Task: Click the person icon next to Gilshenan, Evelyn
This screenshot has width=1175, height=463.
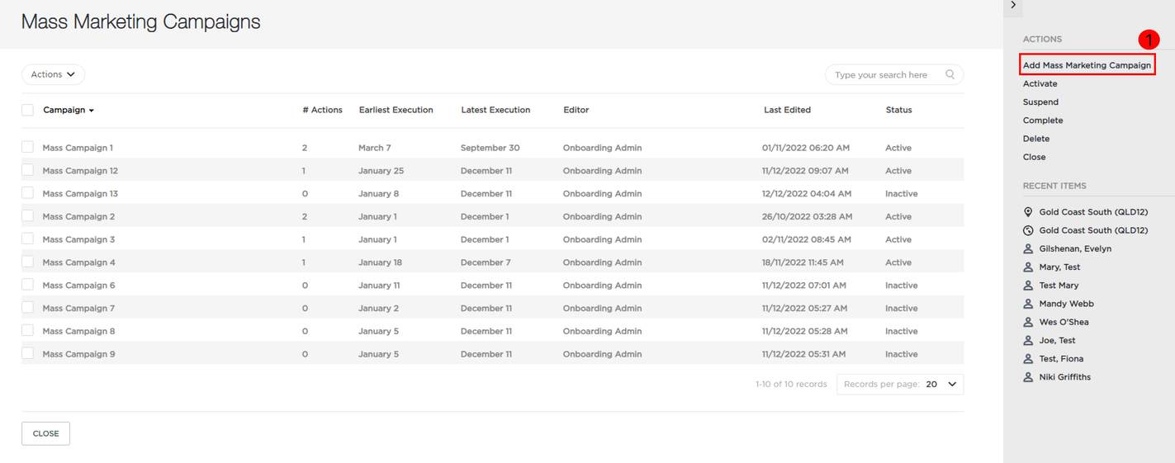Action: 1028,248
